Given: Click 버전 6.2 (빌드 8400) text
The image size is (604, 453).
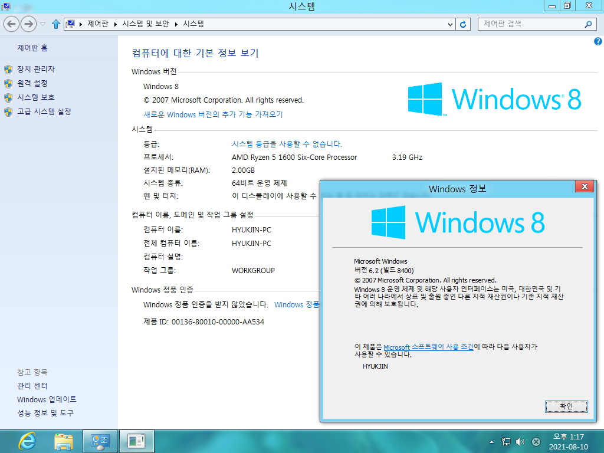Looking at the screenshot, I should (384, 270).
